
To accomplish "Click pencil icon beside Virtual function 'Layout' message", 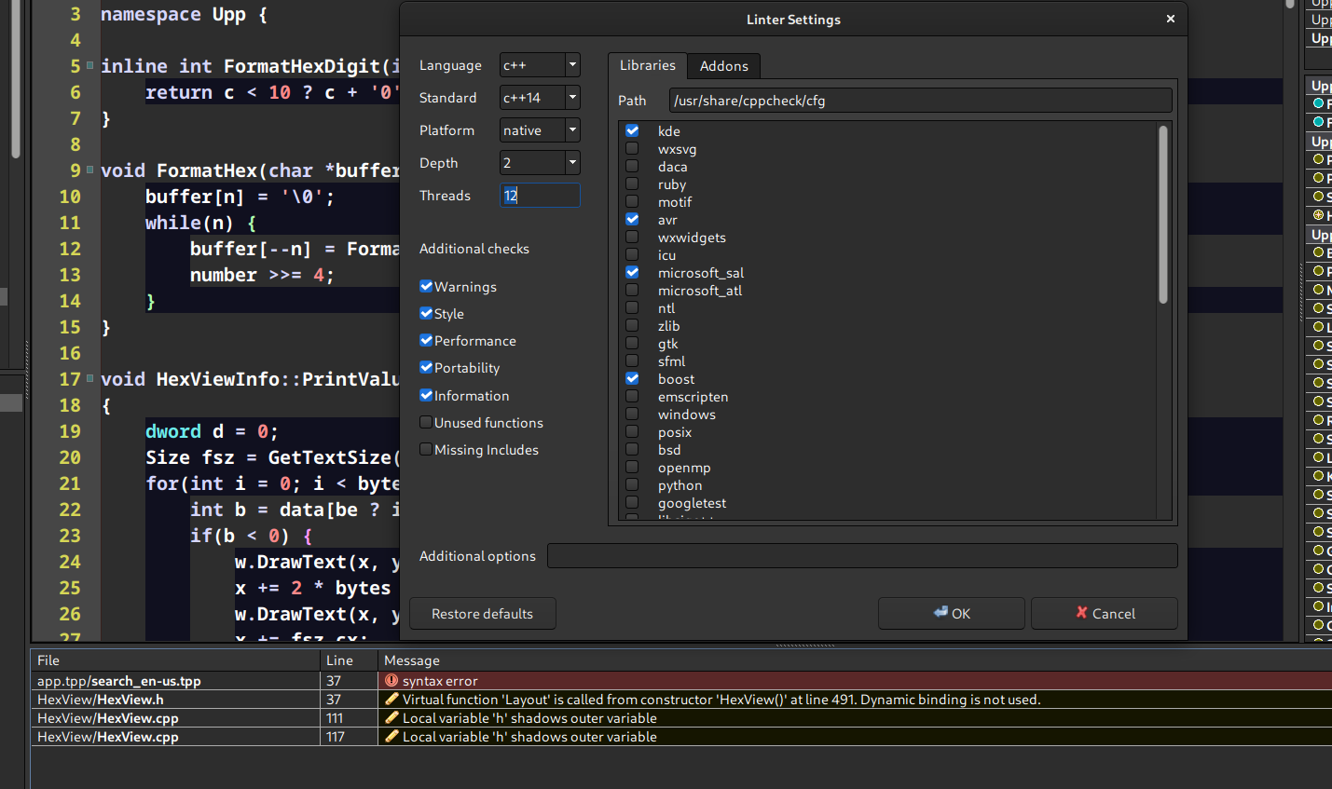I will (391, 700).
